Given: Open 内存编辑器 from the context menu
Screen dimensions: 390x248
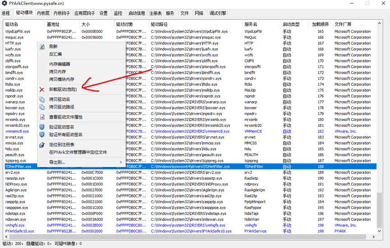Looking at the screenshot, I should point(60,64).
